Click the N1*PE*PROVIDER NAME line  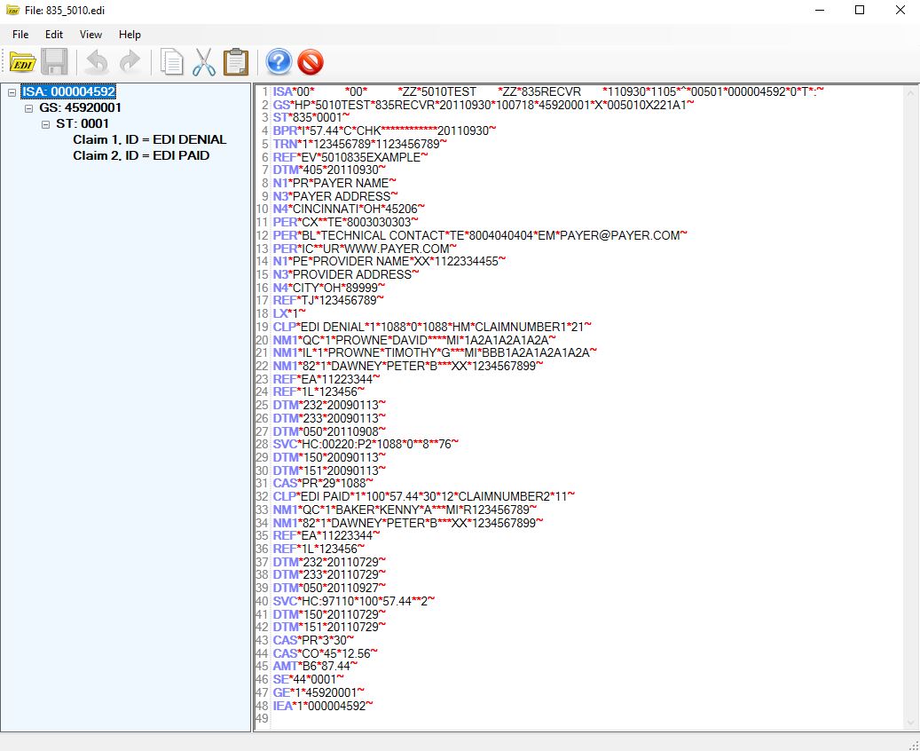tap(389, 261)
